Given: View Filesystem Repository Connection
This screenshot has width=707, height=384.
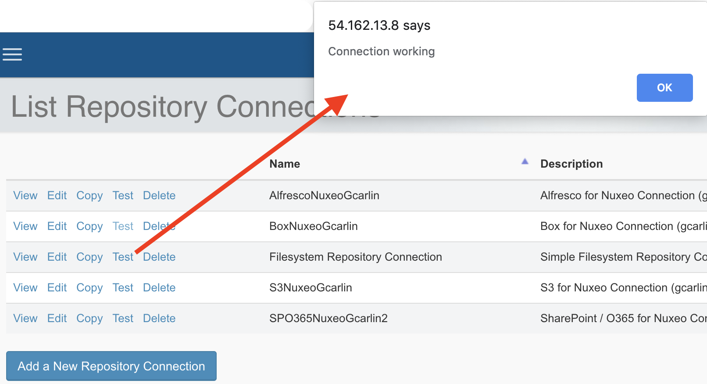Looking at the screenshot, I should [x=25, y=257].
